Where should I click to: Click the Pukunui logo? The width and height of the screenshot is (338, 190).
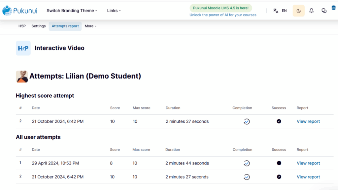pyautogui.click(x=20, y=11)
